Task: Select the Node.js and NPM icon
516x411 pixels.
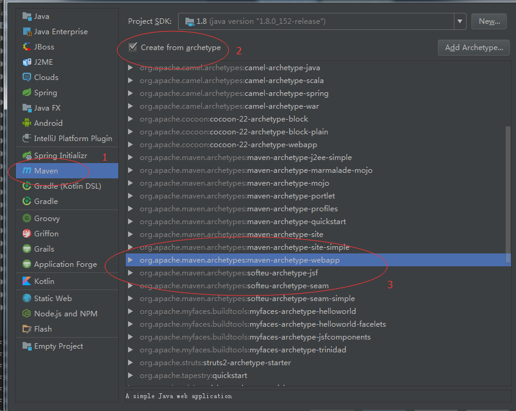Action: (27, 314)
